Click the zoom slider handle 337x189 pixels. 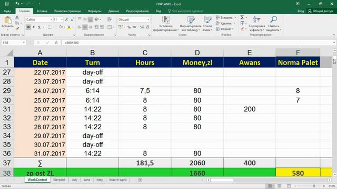314,186
